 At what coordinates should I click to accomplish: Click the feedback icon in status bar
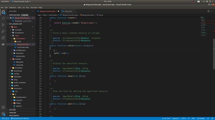[208, 119]
